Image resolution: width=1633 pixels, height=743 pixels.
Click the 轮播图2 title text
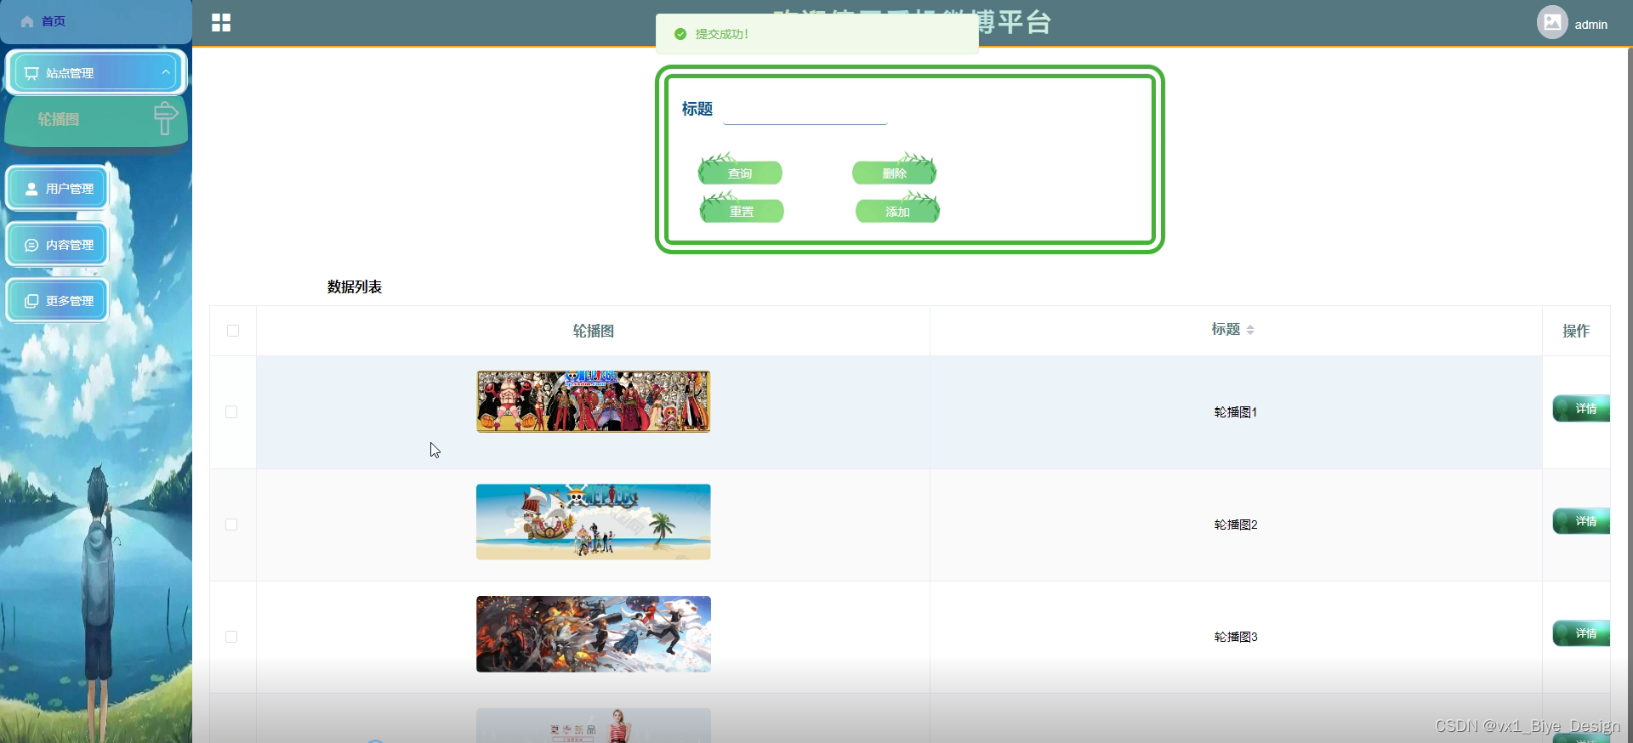1236,525
